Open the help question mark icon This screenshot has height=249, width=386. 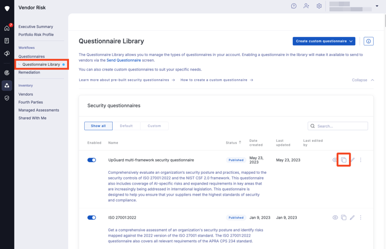[x=293, y=6]
